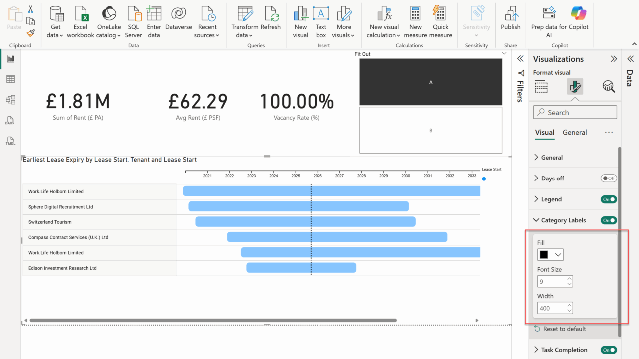
Task: Click the Copy icon in Clipboard group
Action: (x=31, y=21)
